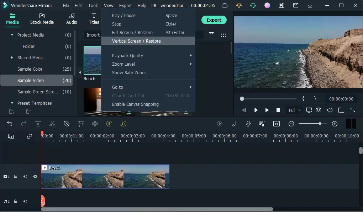Lock the video track with the padlock
This screenshot has height=212, width=363.
[15, 176]
